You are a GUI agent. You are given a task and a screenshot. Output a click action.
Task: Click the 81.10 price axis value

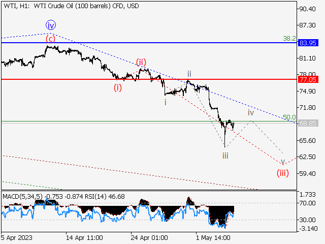pos(308,58)
